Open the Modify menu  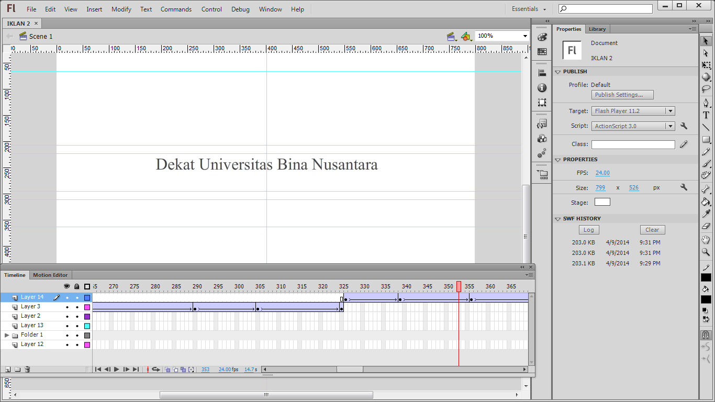(x=121, y=9)
